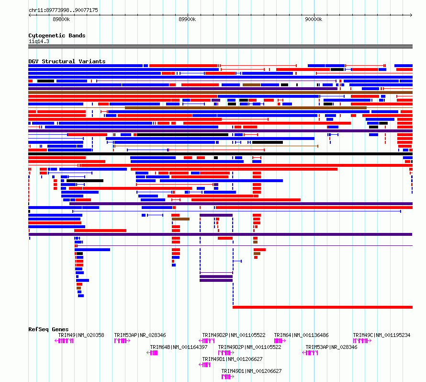Select the TRIM49 NM_020358 gene glyph

64,341
